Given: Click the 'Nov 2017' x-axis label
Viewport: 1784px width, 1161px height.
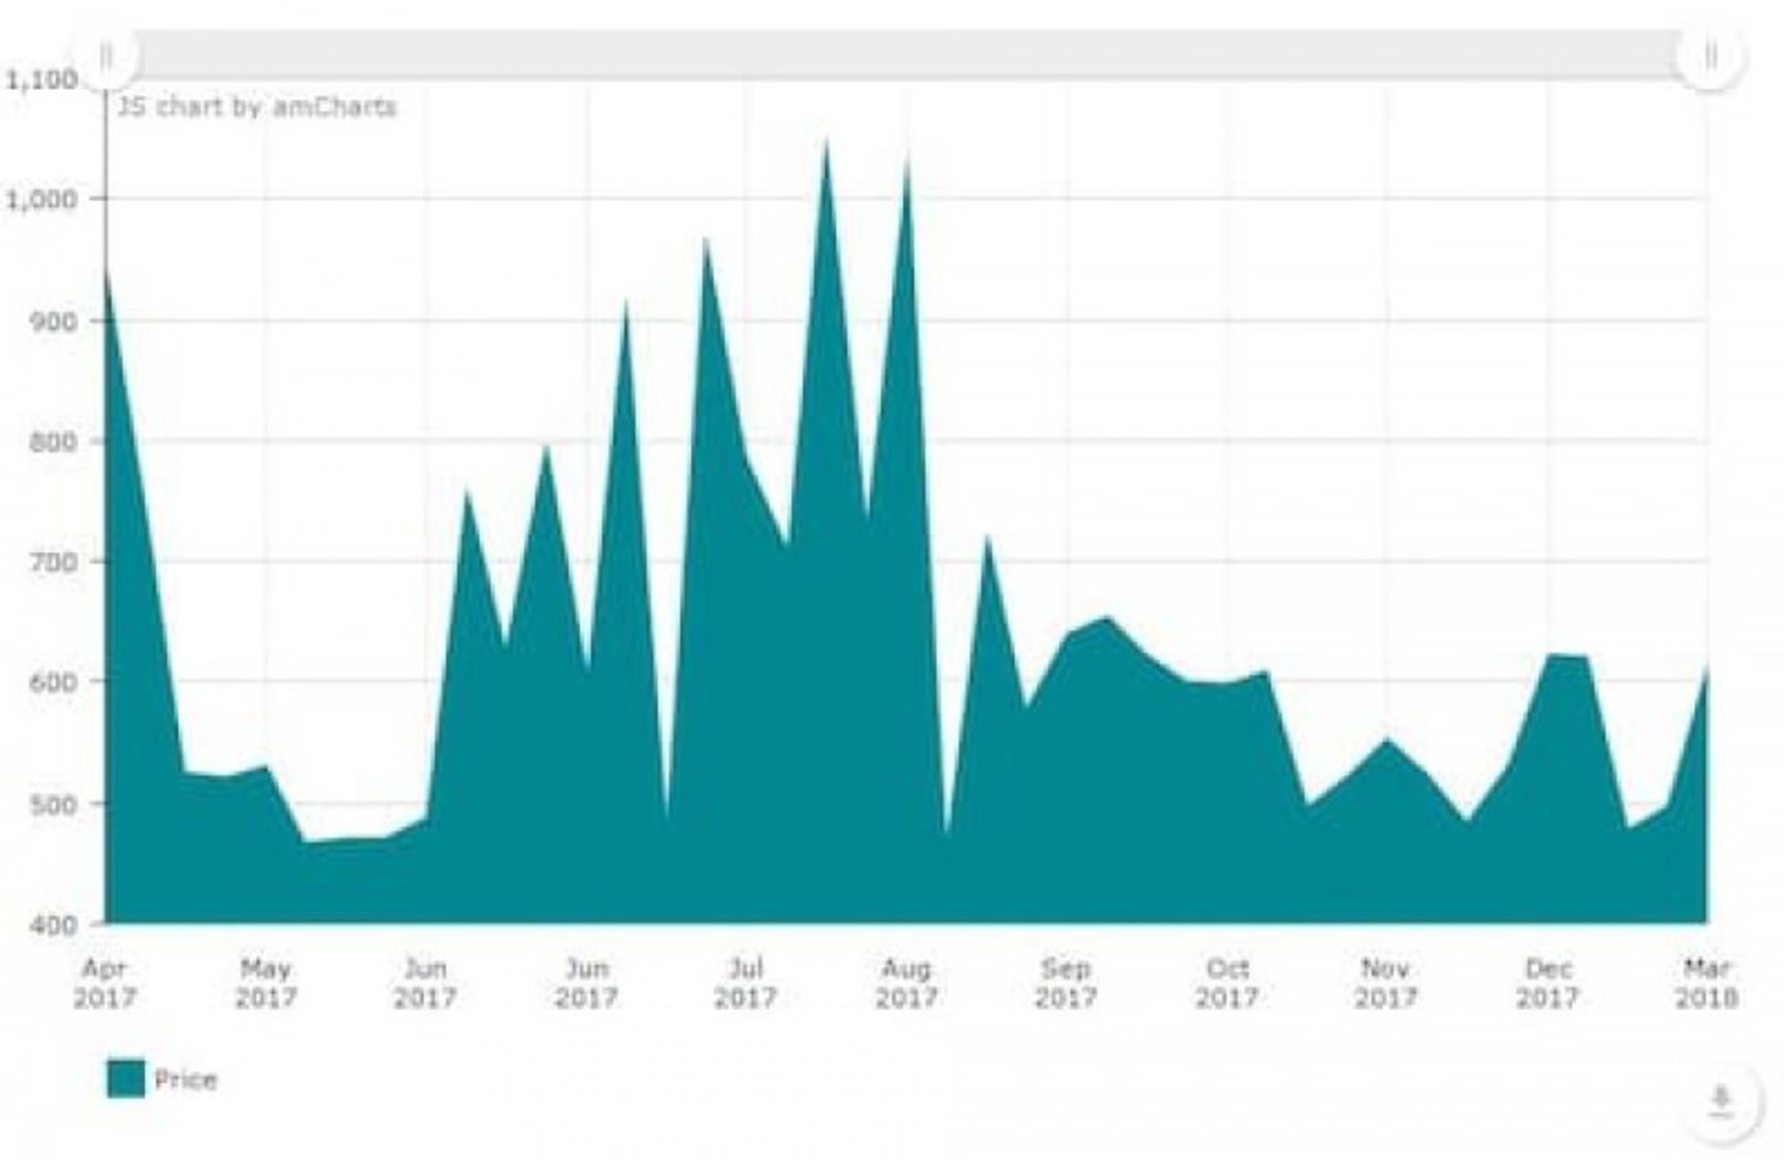Looking at the screenshot, I should 1386,984.
